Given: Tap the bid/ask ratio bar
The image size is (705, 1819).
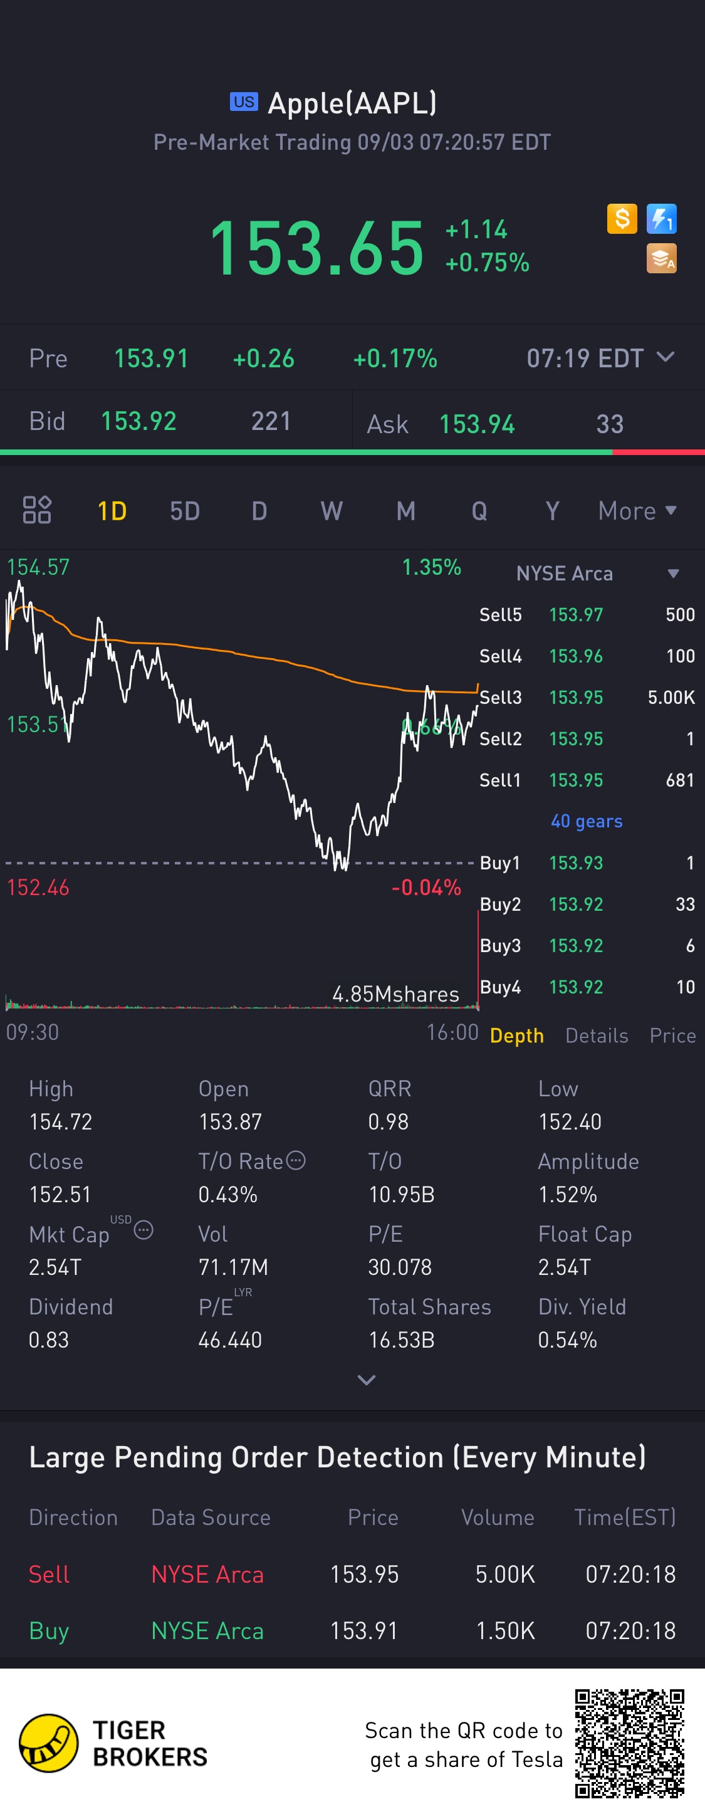Looking at the screenshot, I should (352, 452).
